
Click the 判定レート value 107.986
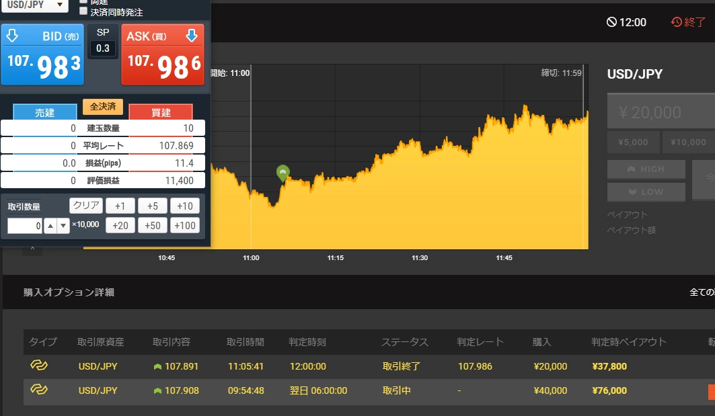[475, 366]
